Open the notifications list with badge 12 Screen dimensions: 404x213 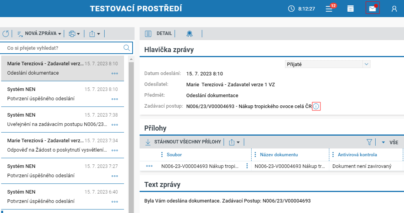pos(329,9)
